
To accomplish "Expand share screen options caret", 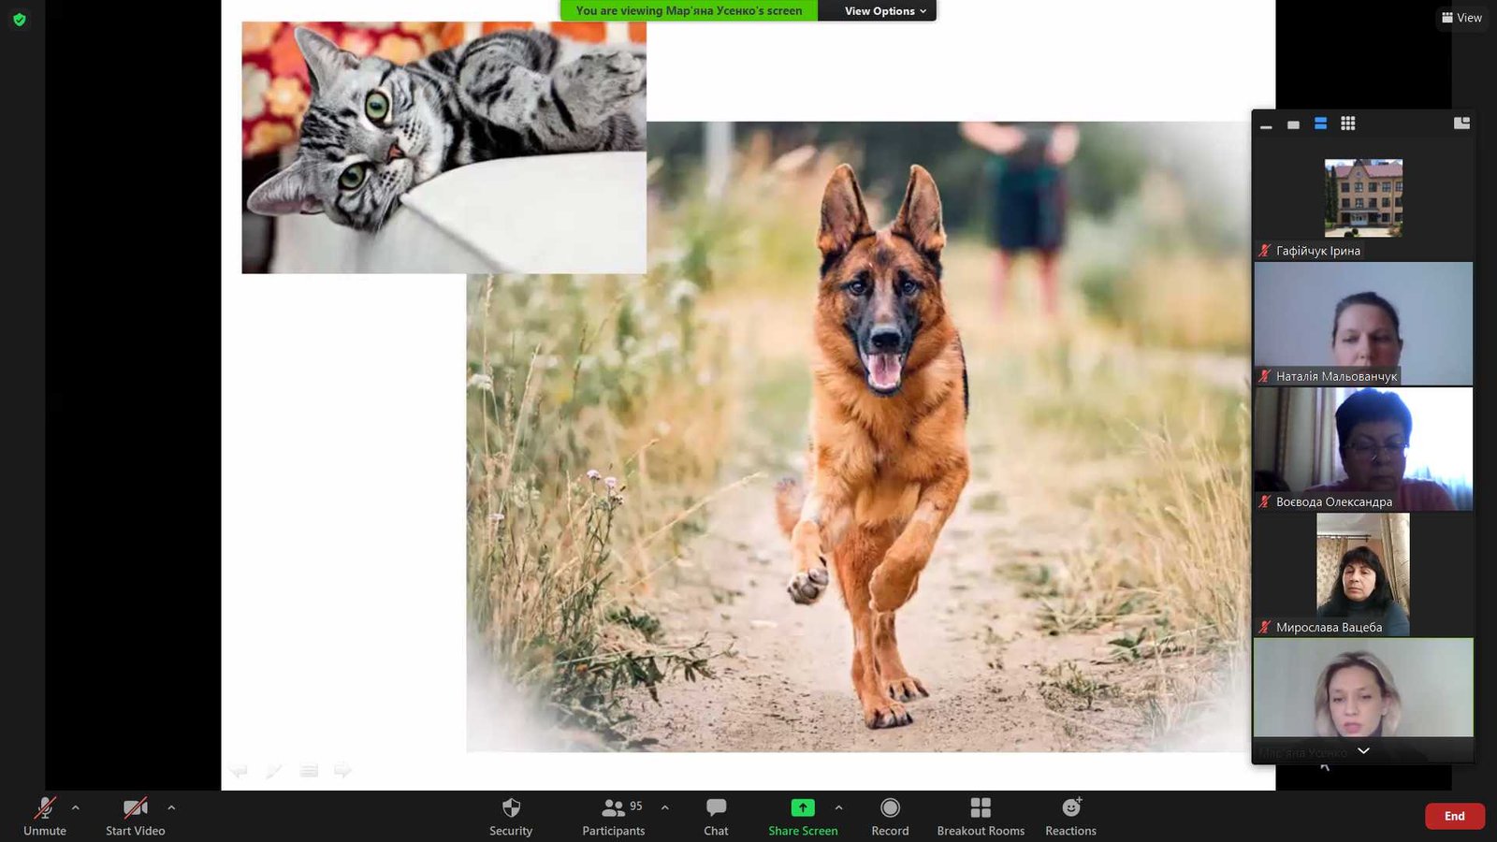I will [838, 807].
